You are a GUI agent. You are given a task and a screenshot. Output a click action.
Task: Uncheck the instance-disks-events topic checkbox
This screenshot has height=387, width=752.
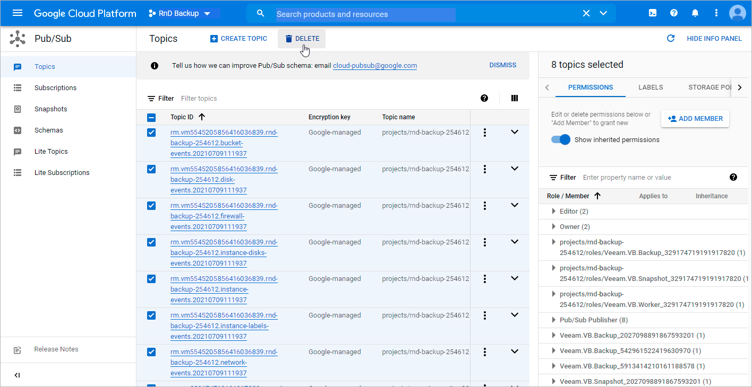click(151, 242)
